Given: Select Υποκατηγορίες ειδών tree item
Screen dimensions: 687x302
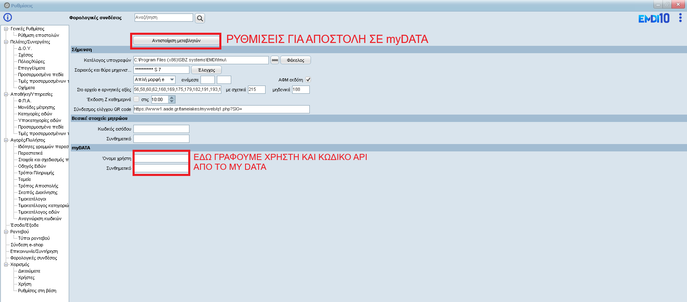Looking at the screenshot, I should [40, 120].
